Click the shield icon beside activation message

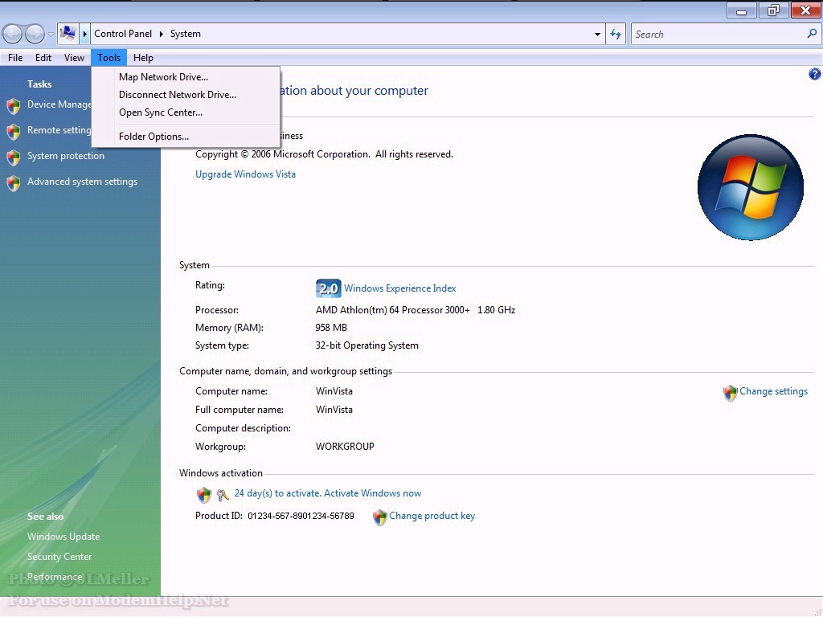[203, 495]
